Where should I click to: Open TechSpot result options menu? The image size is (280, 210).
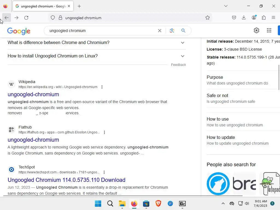104,172
